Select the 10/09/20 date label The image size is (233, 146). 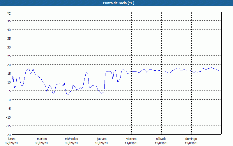point(101,143)
